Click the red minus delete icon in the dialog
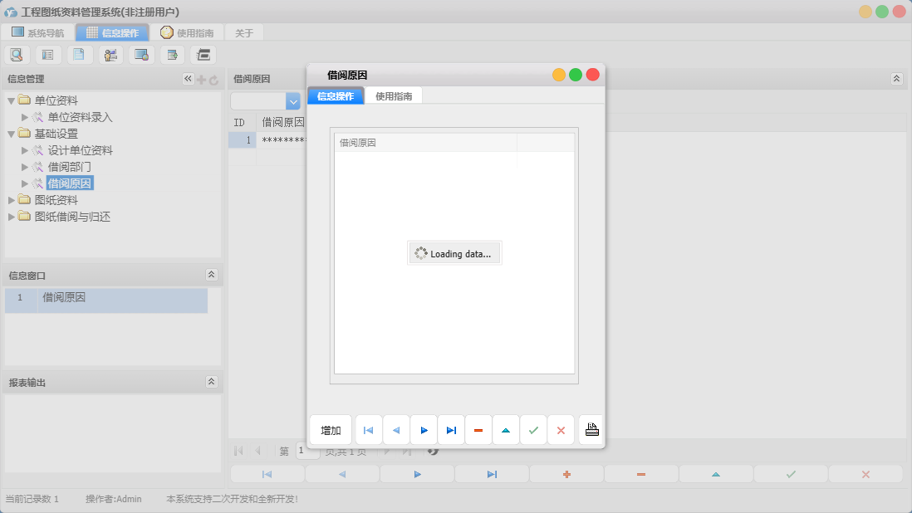Screen dimensions: 912x513 coord(478,430)
